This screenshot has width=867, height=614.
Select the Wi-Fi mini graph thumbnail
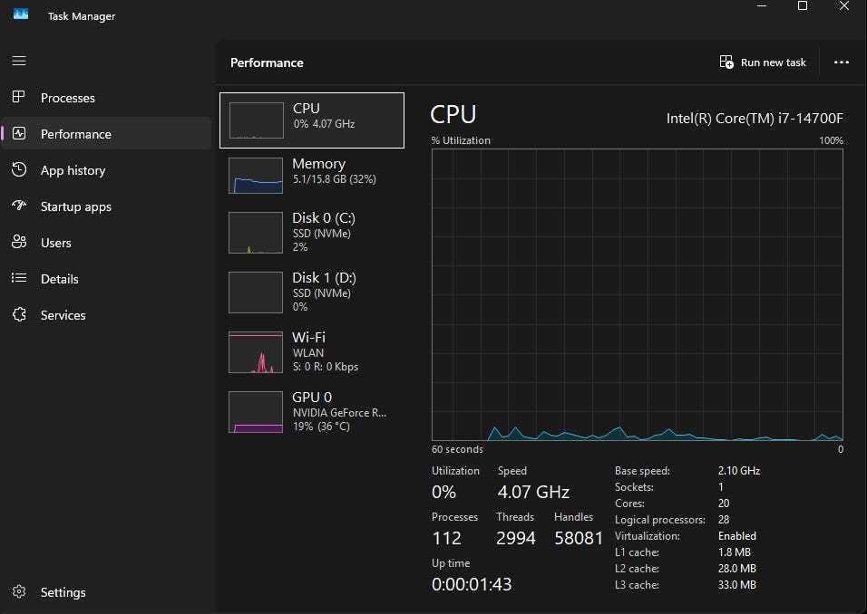tap(256, 352)
